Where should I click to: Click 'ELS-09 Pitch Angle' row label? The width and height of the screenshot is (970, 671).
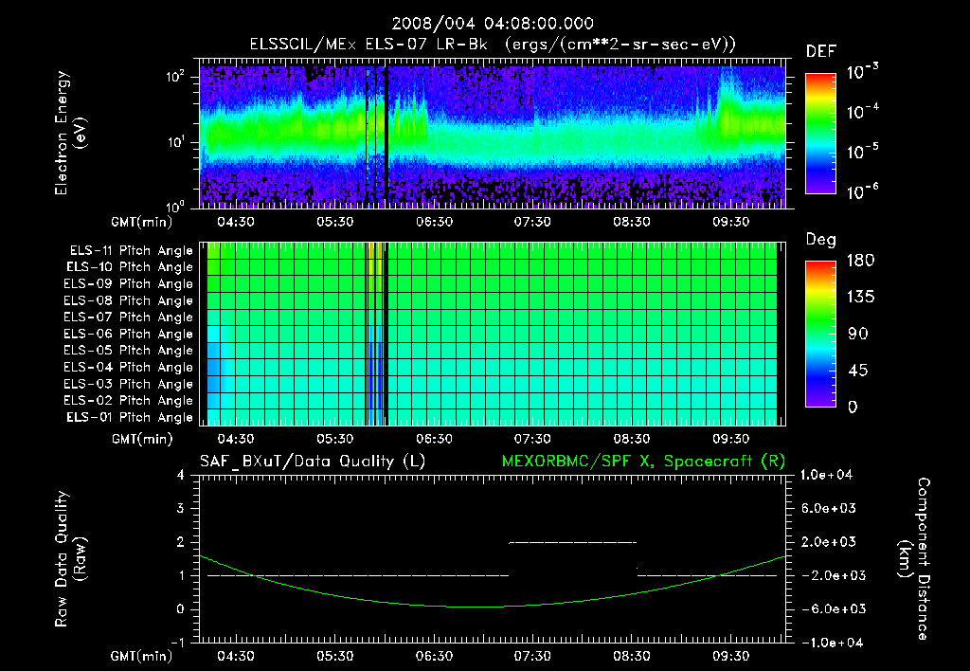pos(129,284)
